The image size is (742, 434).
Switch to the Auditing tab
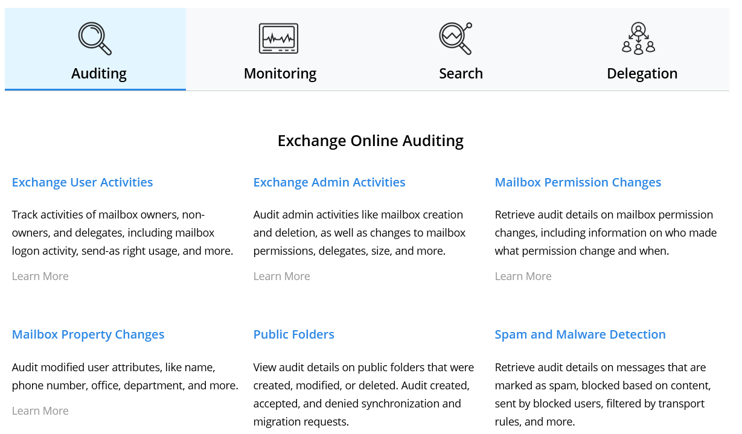pos(95,49)
